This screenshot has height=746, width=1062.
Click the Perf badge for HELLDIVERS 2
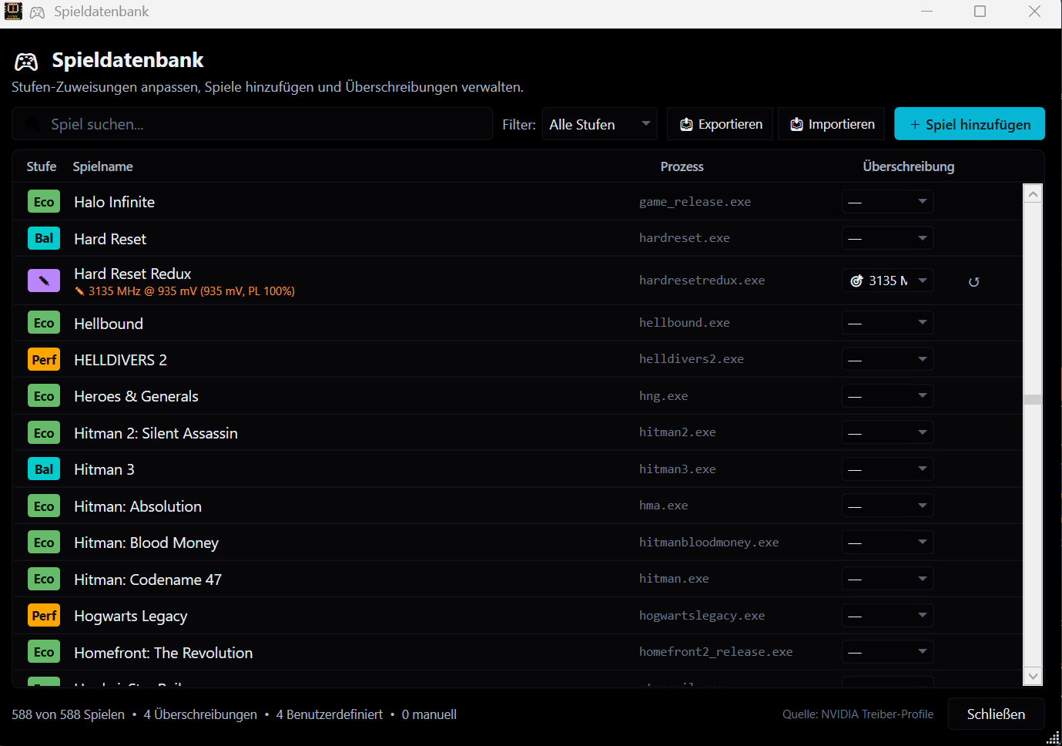coord(44,359)
